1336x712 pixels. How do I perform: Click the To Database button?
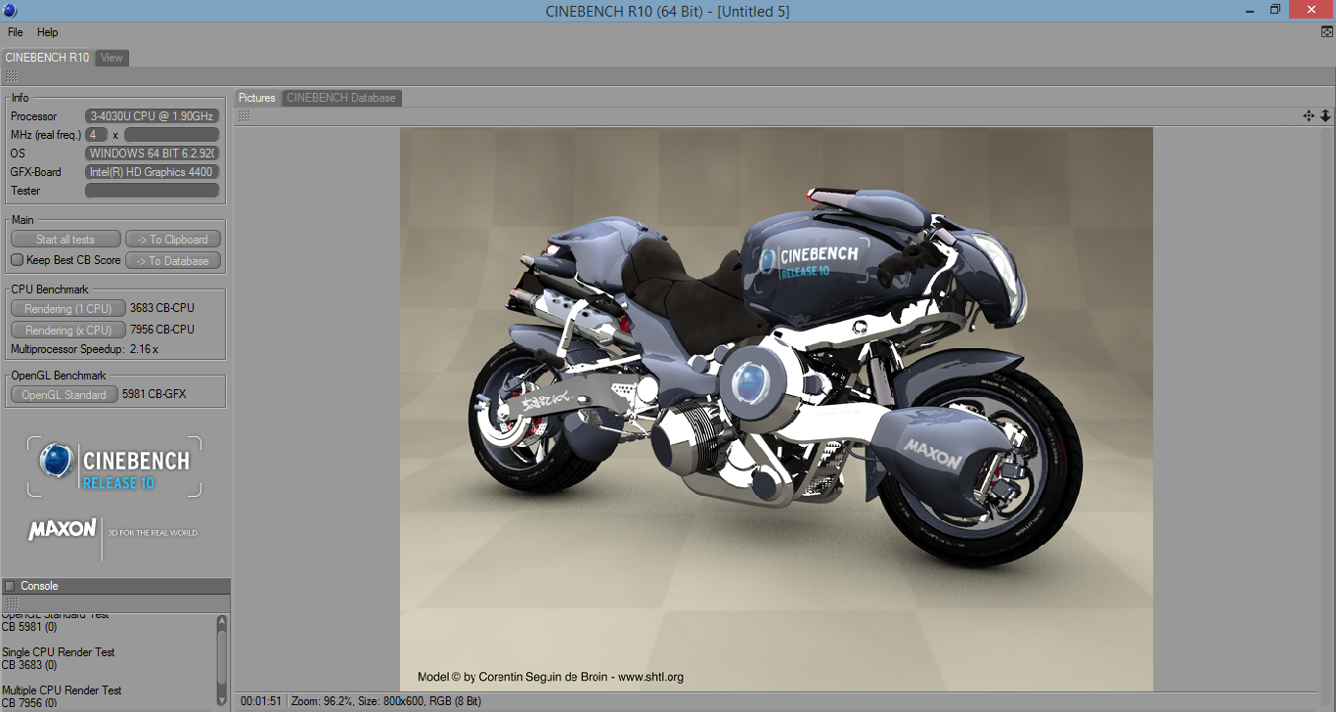[173, 261]
